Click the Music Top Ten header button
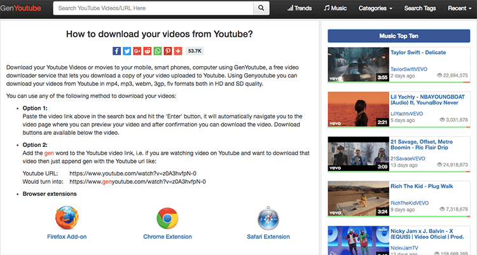477x255 pixels. click(399, 36)
